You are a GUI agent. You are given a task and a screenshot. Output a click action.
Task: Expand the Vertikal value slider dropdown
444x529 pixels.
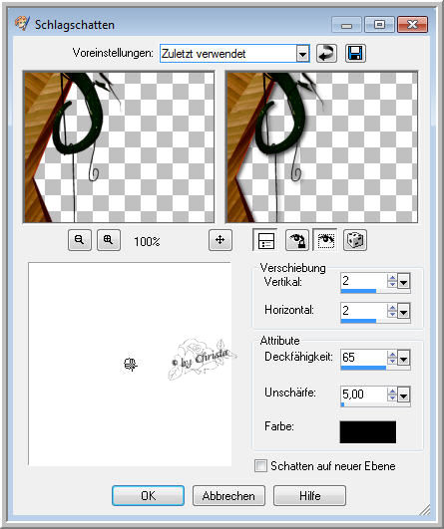[403, 281]
